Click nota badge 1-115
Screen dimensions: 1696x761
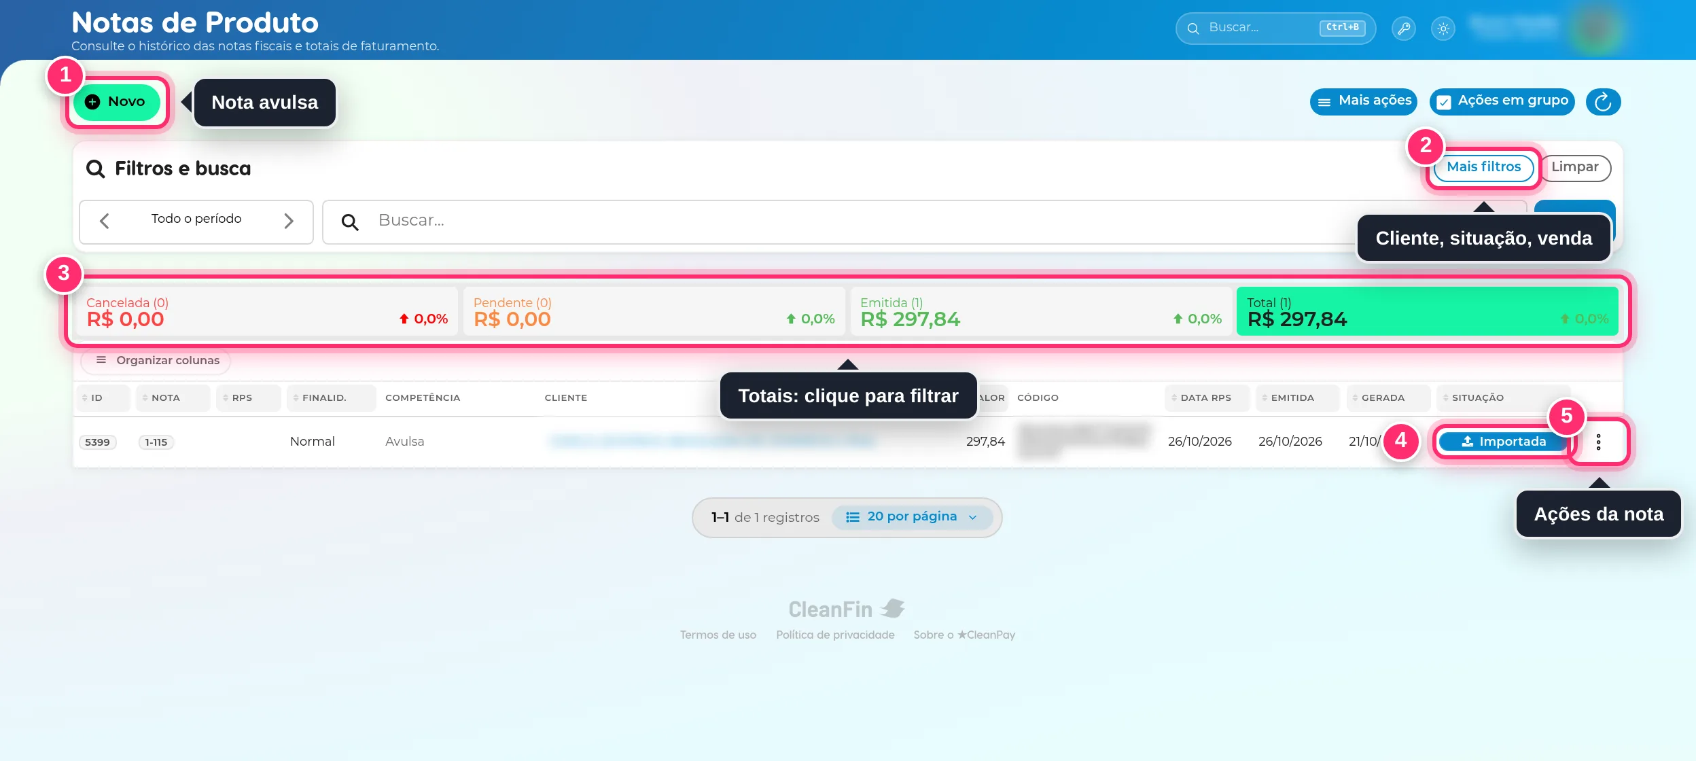(x=156, y=442)
